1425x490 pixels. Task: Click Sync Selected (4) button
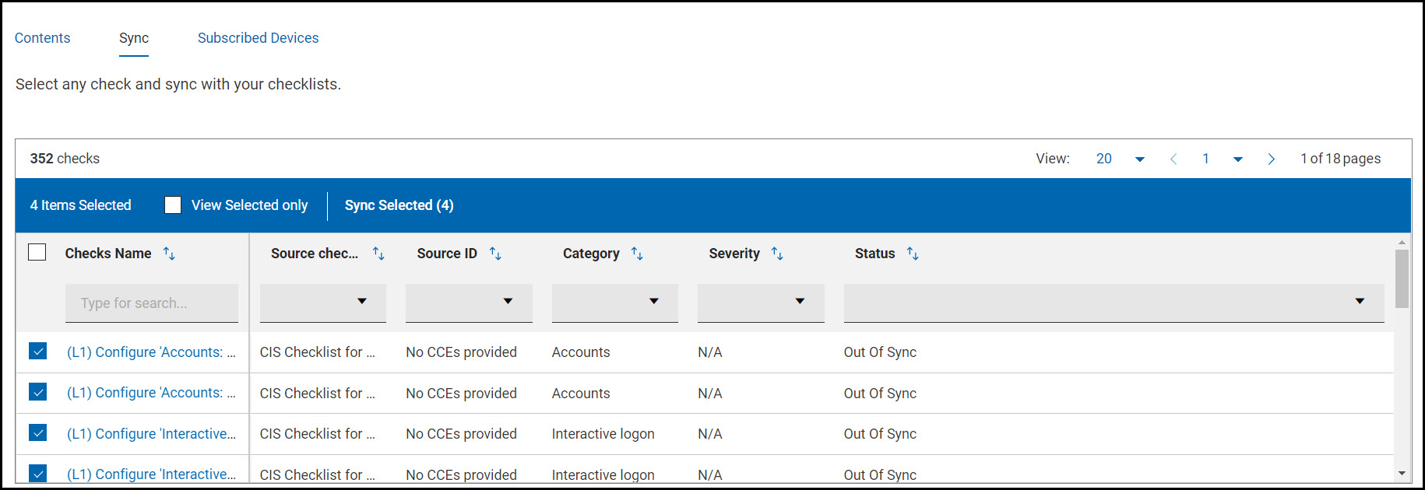pyautogui.click(x=399, y=205)
